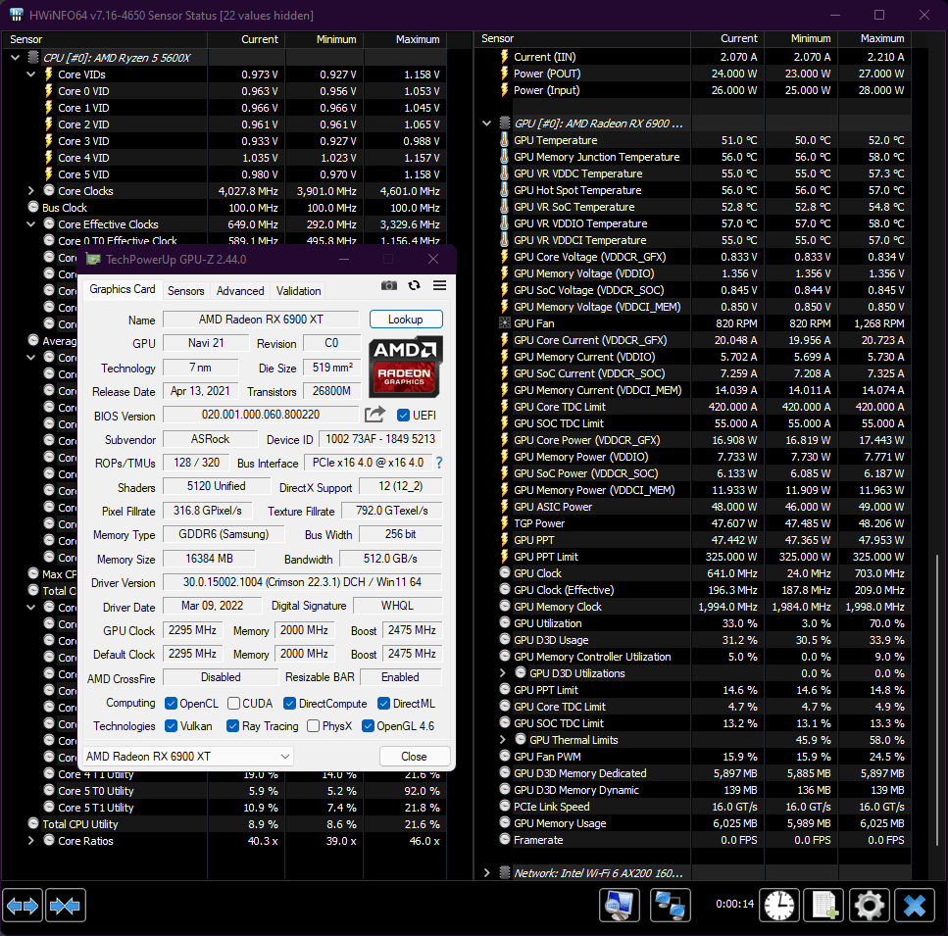
Task: Collapse the Core Effective Clocks group
Action: (x=30, y=224)
